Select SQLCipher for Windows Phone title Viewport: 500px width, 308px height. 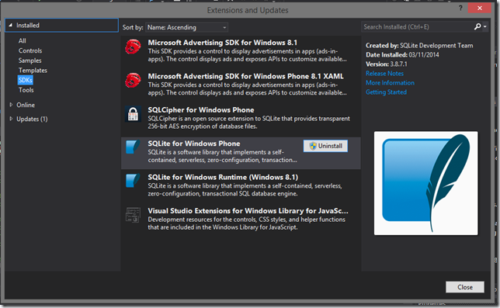[201, 110]
